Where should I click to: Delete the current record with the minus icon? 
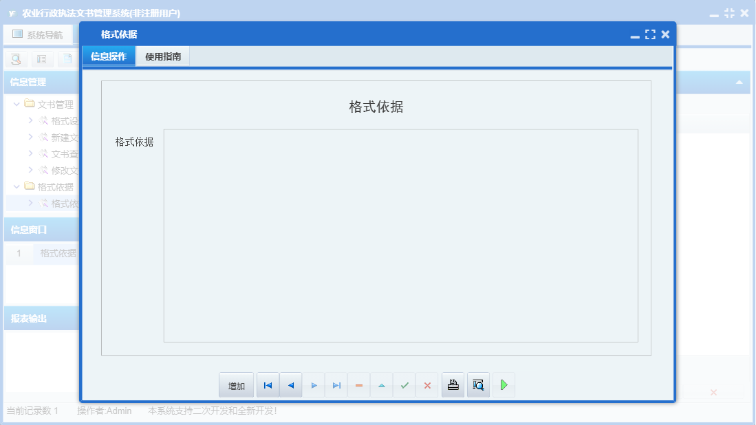pyautogui.click(x=359, y=384)
